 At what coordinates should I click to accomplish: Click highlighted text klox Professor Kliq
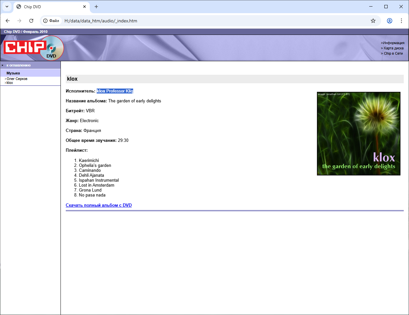(x=115, y=91)
